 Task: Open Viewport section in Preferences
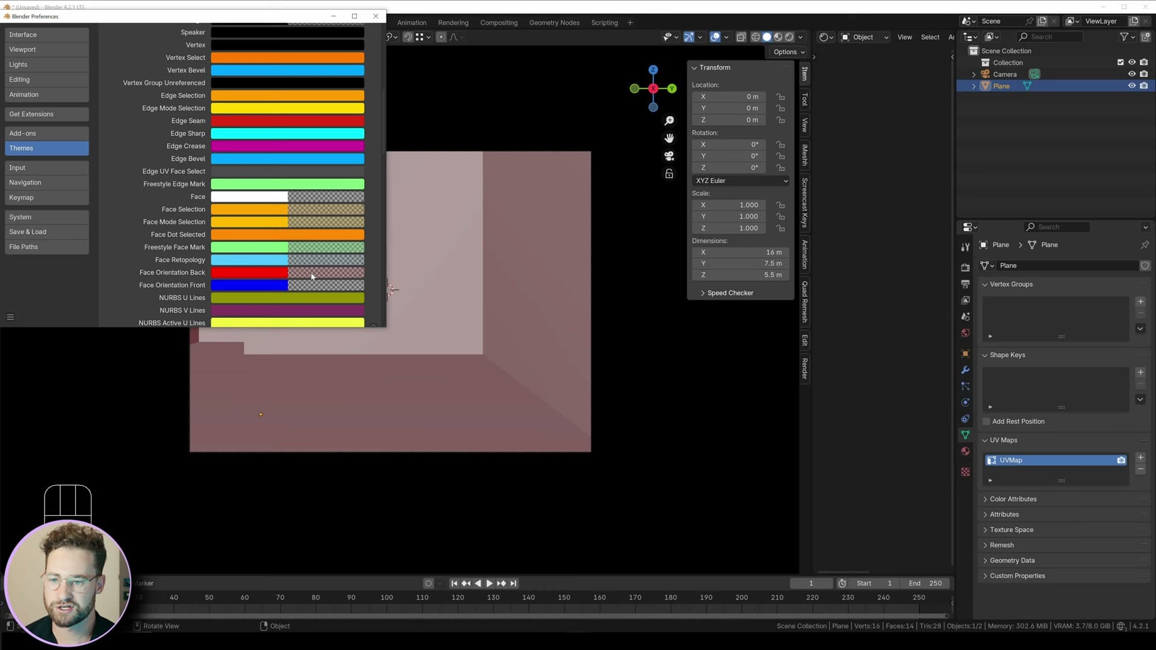pyautogui.click(x=47, y=49)
